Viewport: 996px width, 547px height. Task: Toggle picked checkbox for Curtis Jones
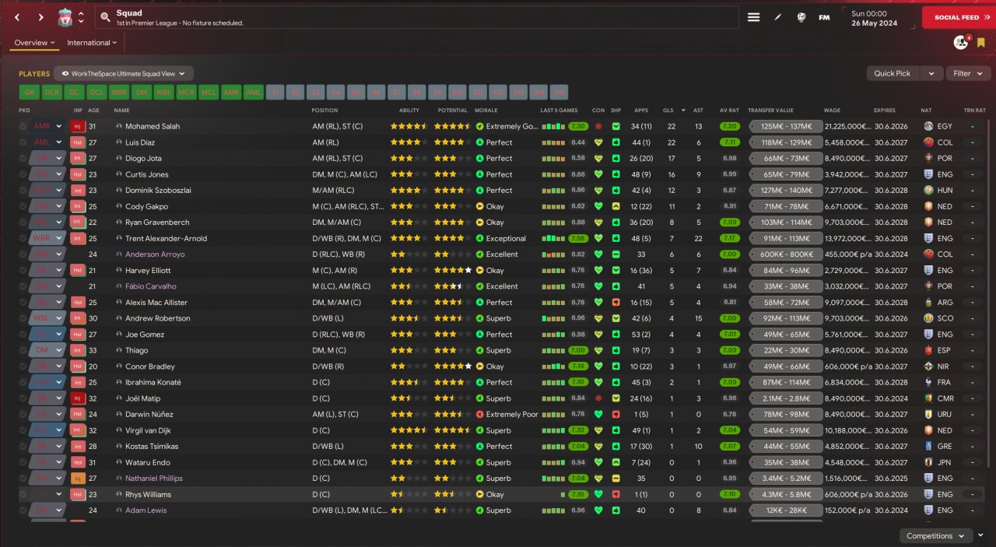[23, 174]
